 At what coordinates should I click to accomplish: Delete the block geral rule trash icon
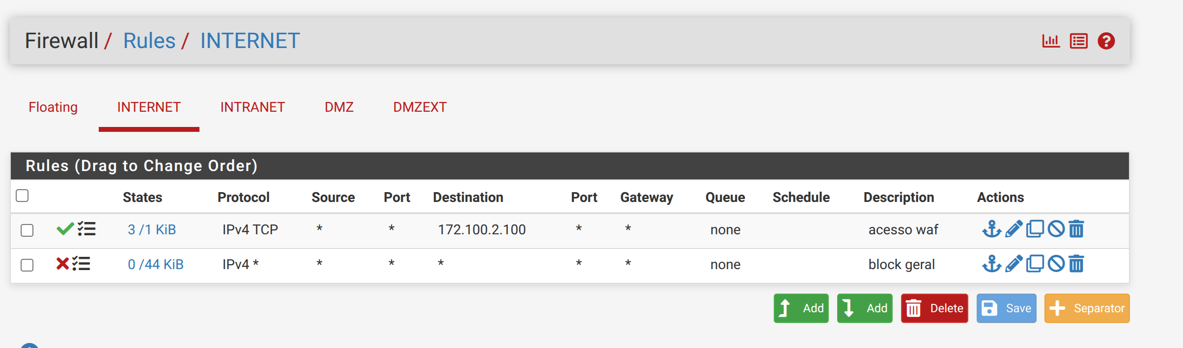pyautogui.click(x=1076, y=264)
